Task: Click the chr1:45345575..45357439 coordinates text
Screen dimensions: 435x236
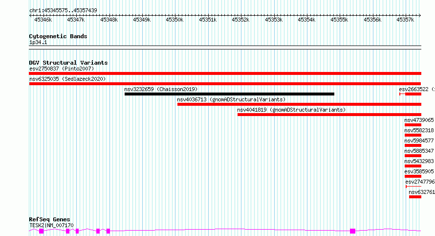Action: [63, 11]
